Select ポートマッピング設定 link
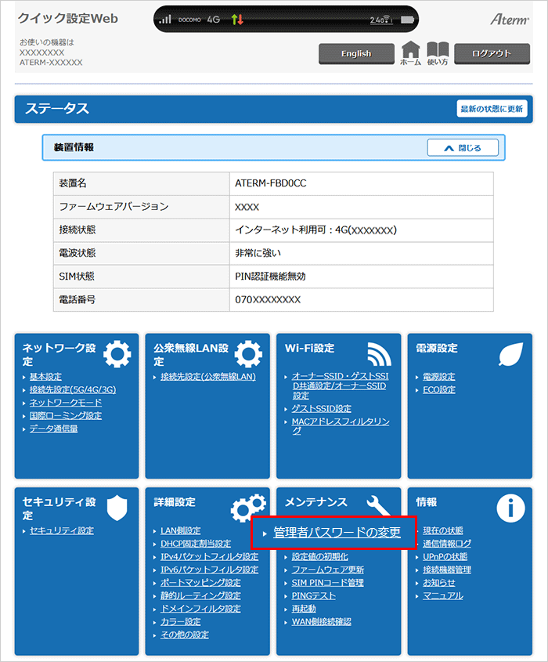 tap(200, 583)
